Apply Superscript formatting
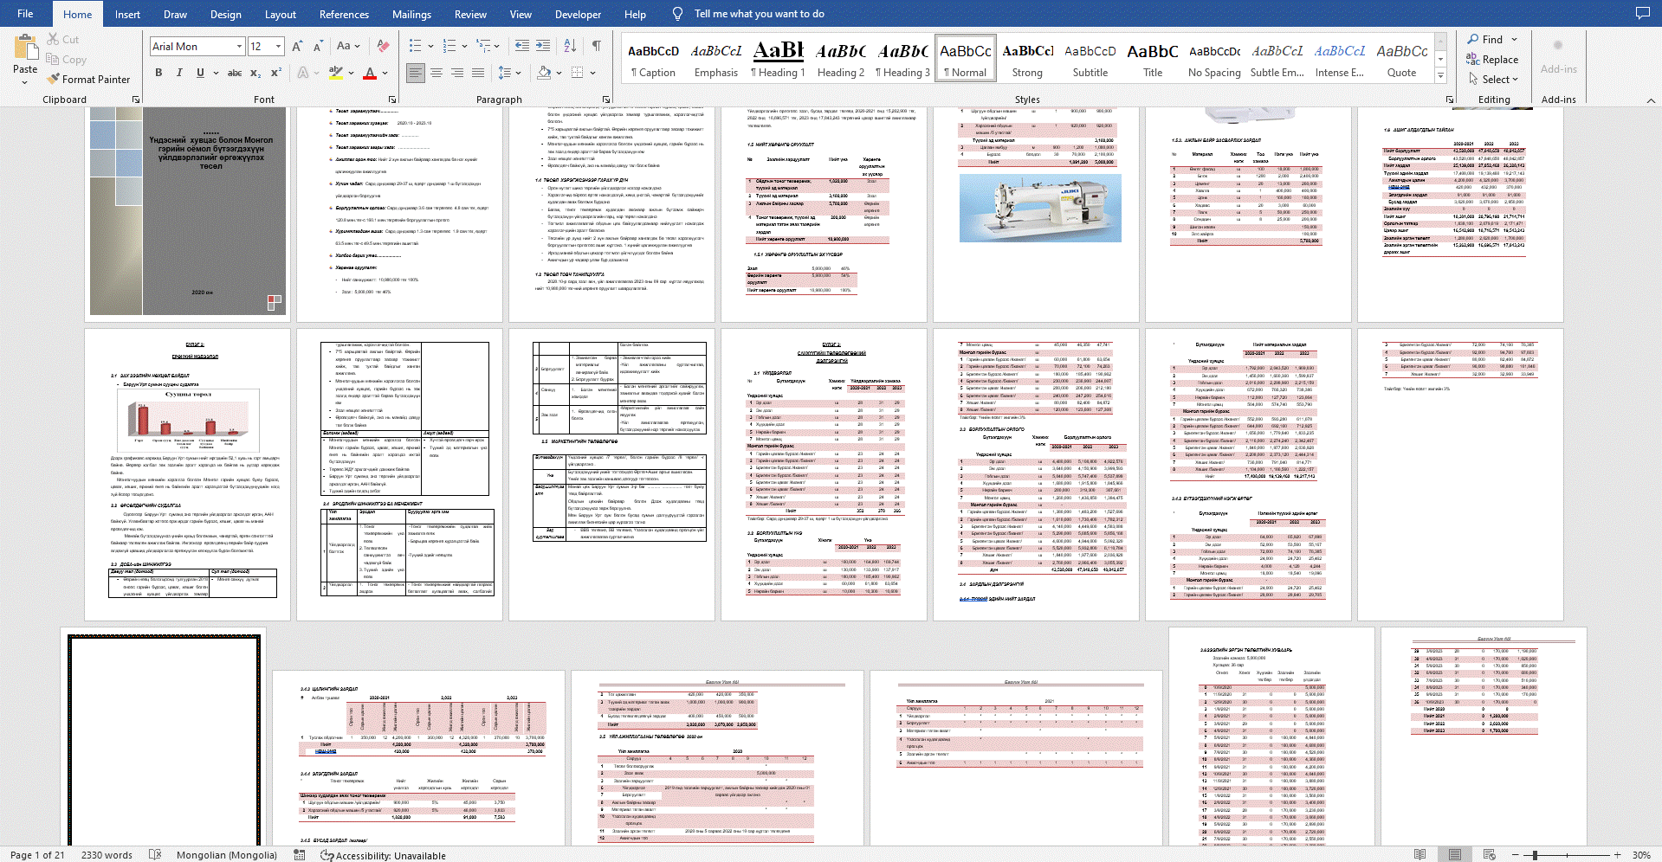This screenshot has height=862, width=1662. click(x=275, y=73)
